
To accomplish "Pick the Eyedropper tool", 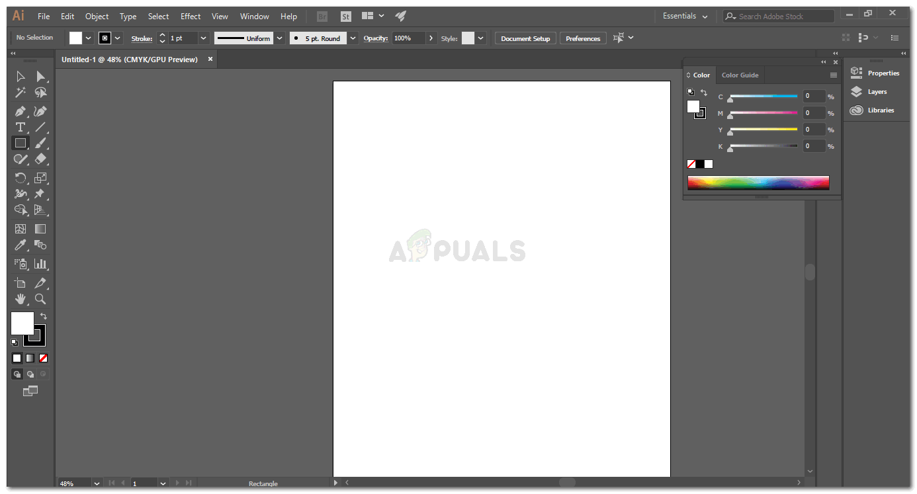I will tap(21, 245).
